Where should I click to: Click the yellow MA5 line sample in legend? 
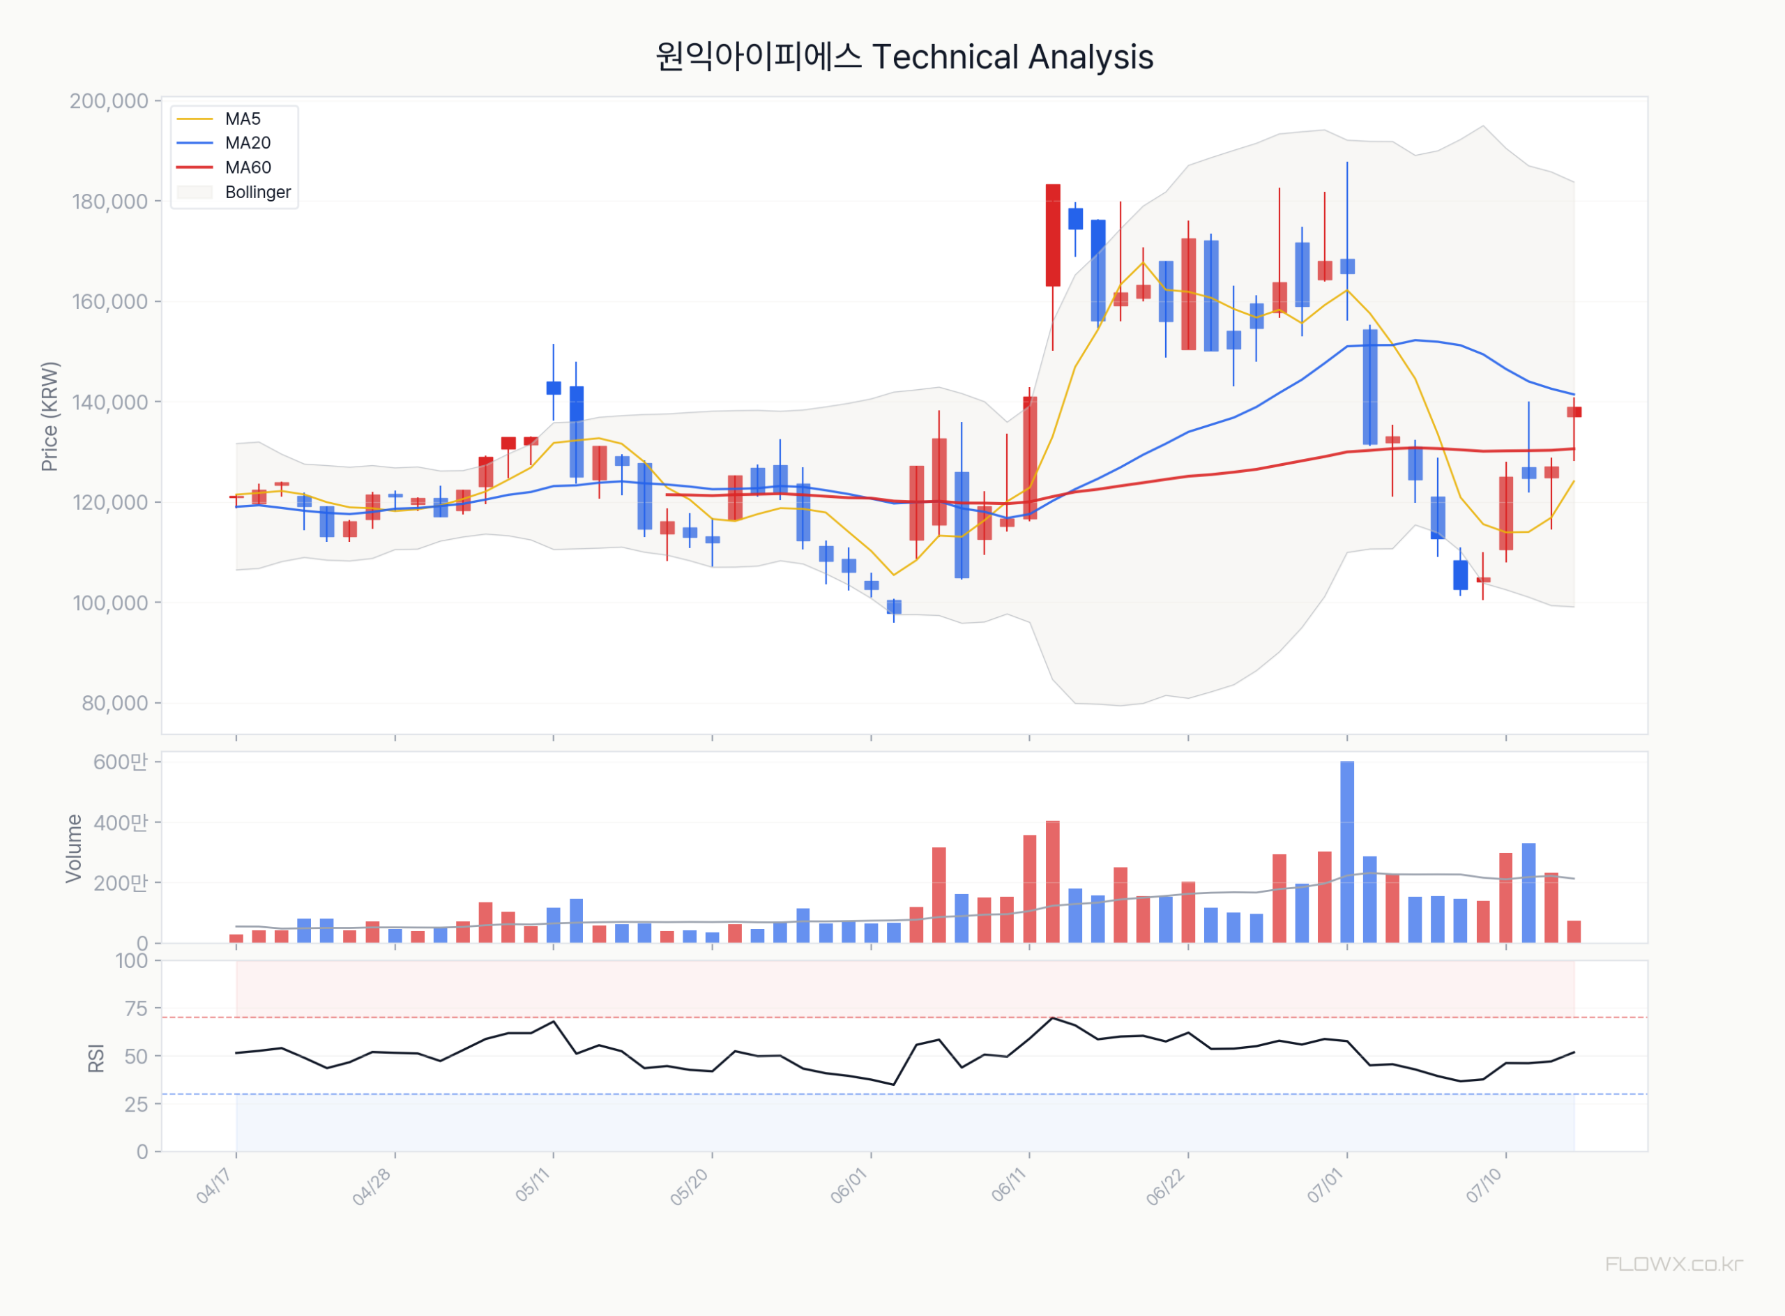(195, 119)
